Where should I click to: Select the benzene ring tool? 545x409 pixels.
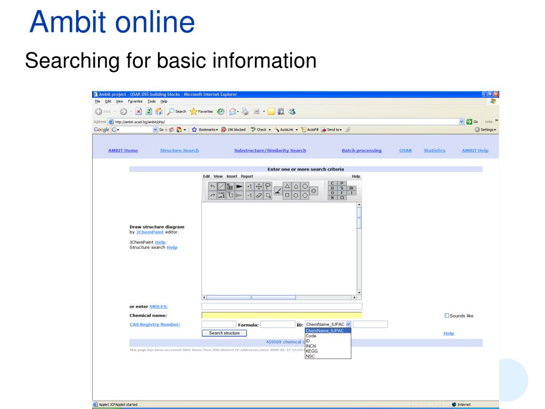click(x=313, y=191)
